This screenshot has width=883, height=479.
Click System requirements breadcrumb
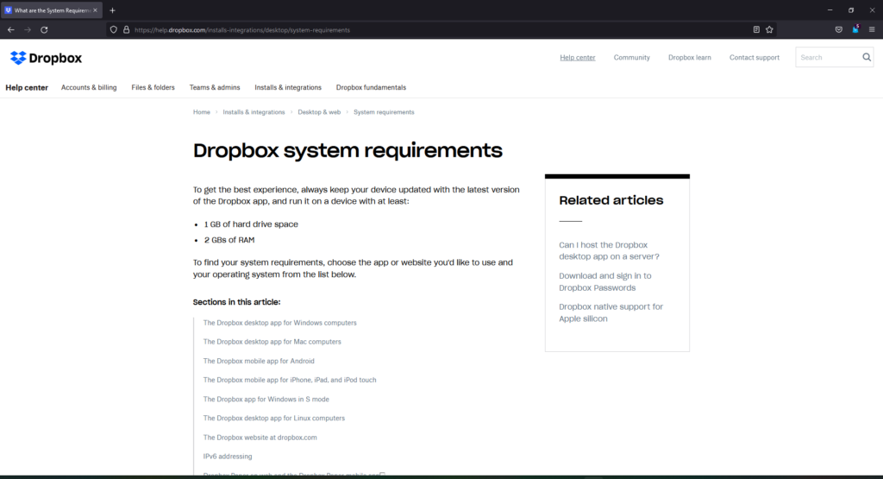click(x=384, y=112)
